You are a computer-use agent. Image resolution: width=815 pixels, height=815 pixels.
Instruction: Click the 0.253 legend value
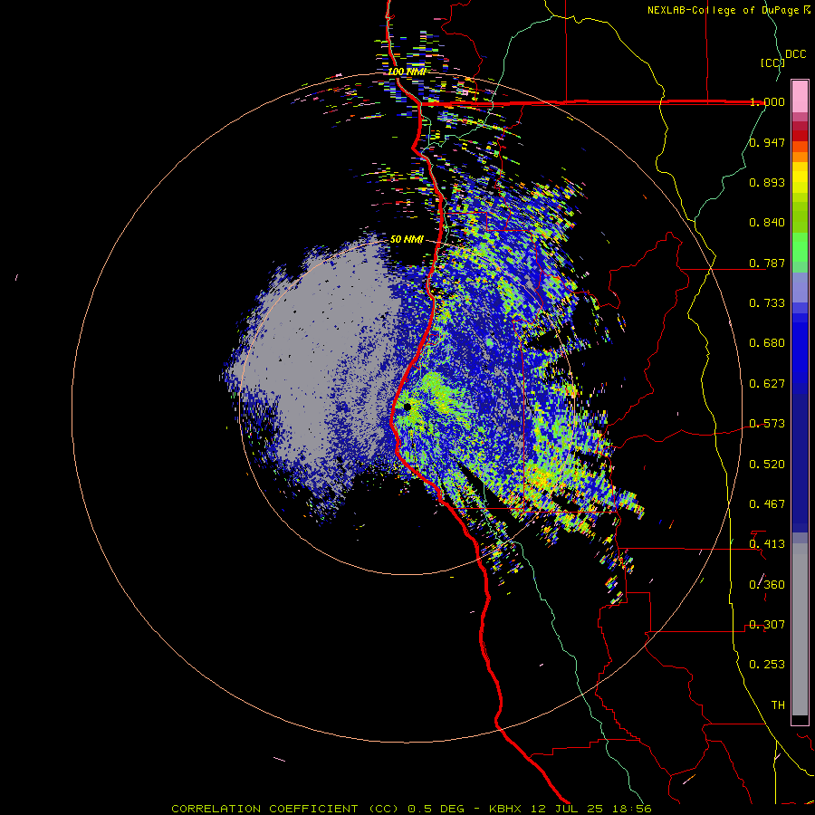[x=767, y=665]
